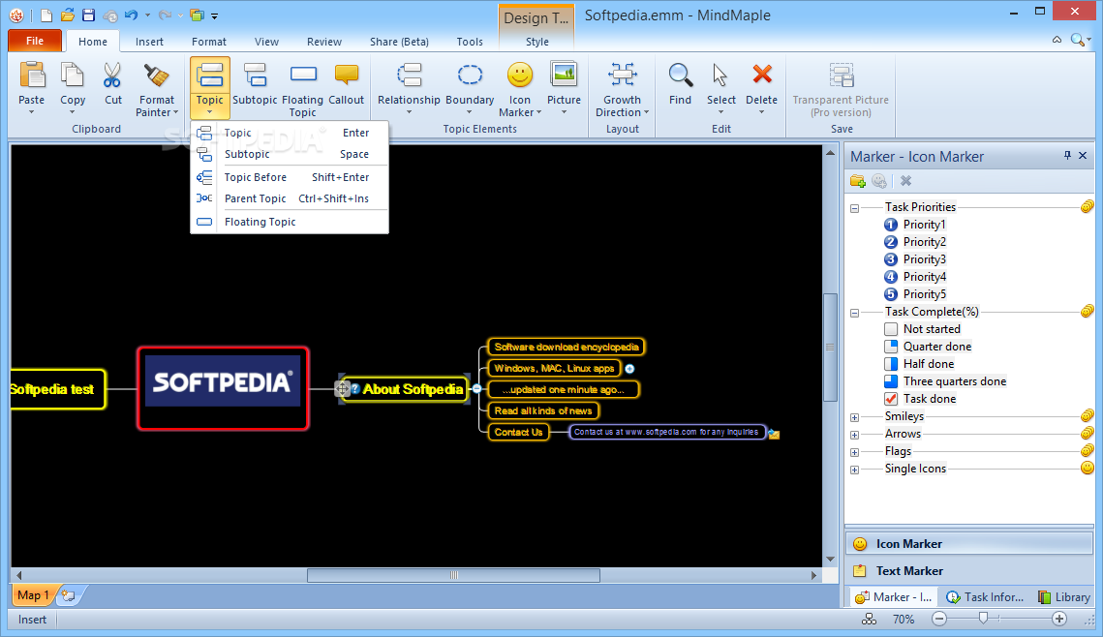Click the undo arrow in quick access toolbar

(x=132, y=15)
